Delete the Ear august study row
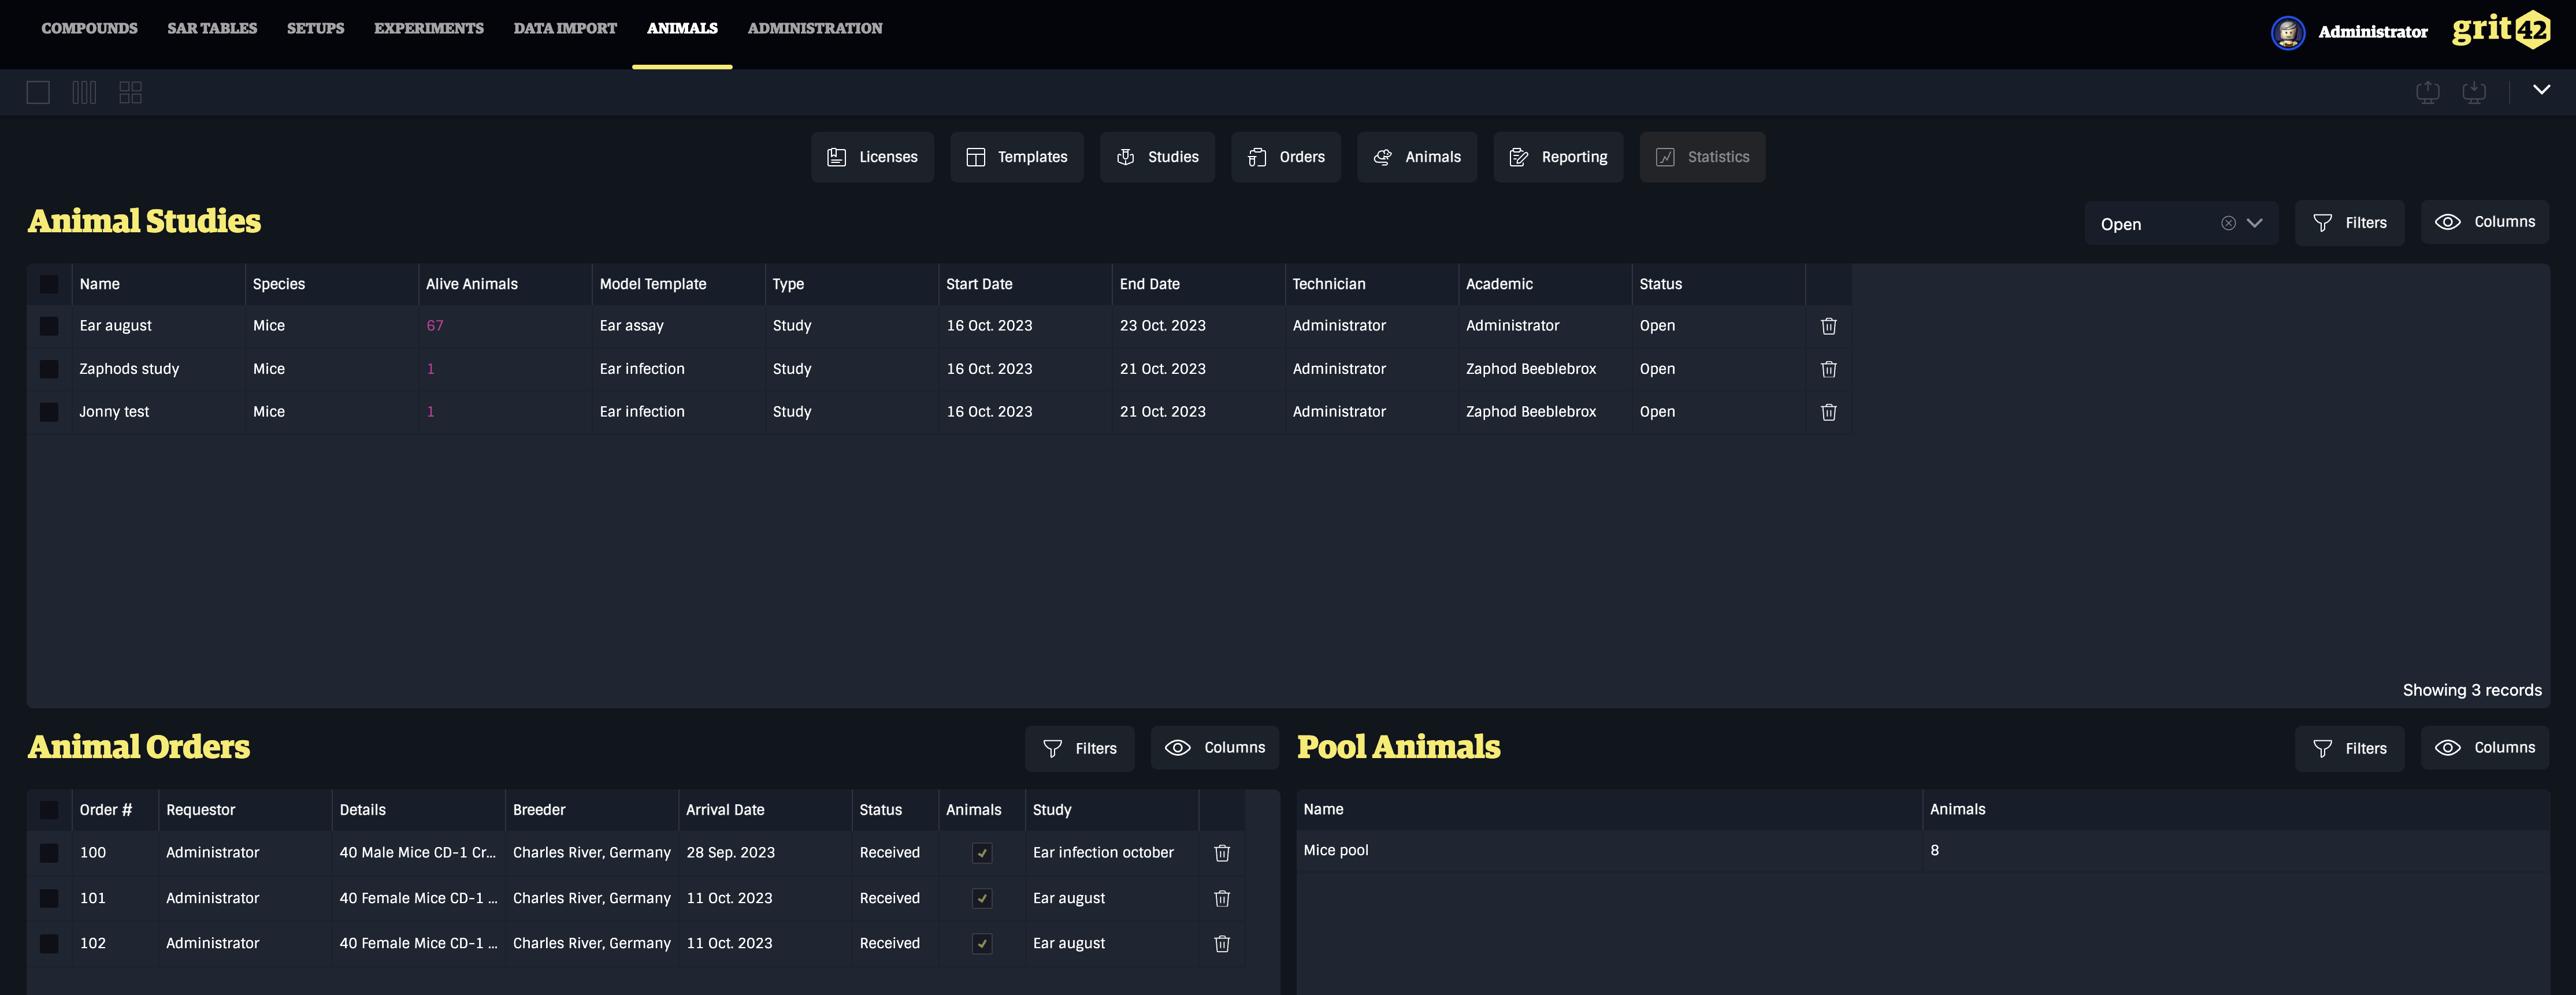2576x995 pixels. pyautogui.click(x=1828, y=326)
